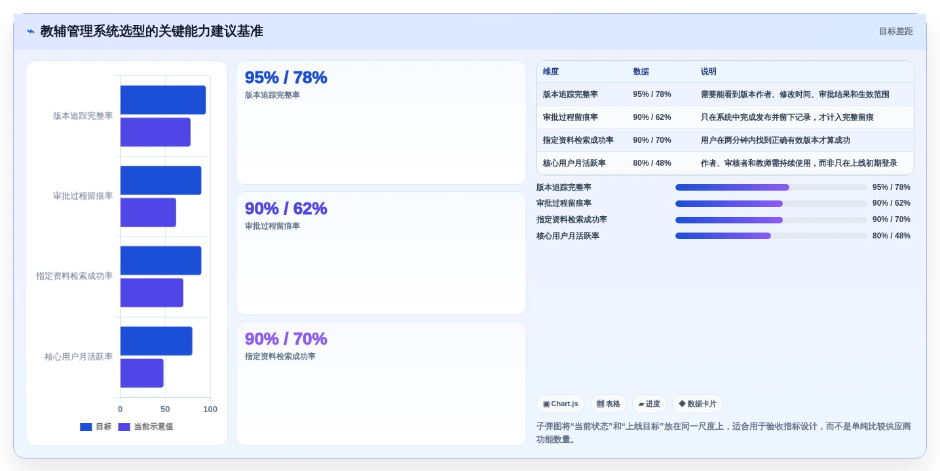Open the 90% / 70% data card

(381, 384)
